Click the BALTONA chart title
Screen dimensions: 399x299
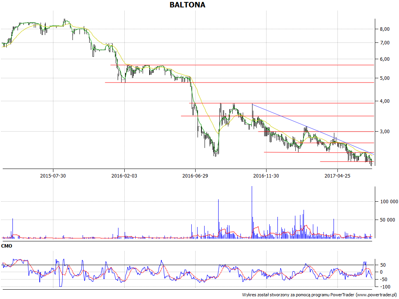coord(187,5)
